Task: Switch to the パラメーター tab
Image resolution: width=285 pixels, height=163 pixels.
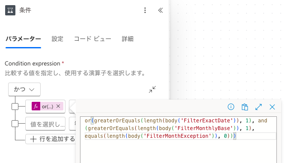Action: (23, 39)
